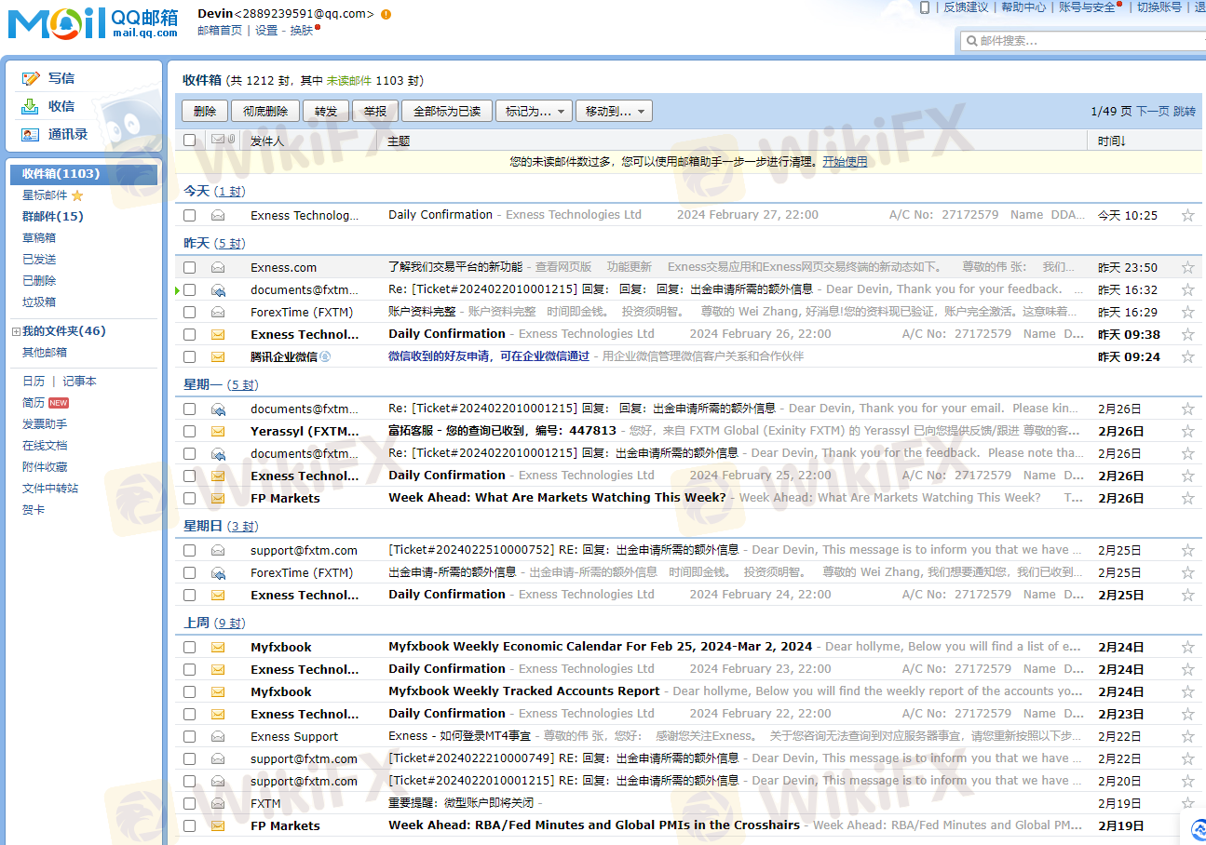The height and width of the screenshot is (845, 1206).
Task: Click the contacts address book icon
Action: [31, 134]
